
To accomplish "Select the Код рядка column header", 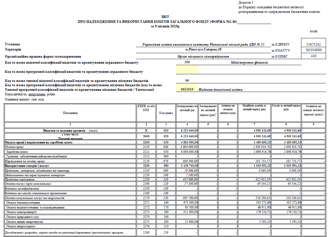I will click(x=166, y=113).
